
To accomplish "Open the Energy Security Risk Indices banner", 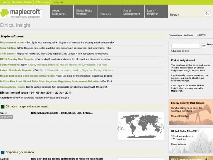I will [x=191, y=112].
